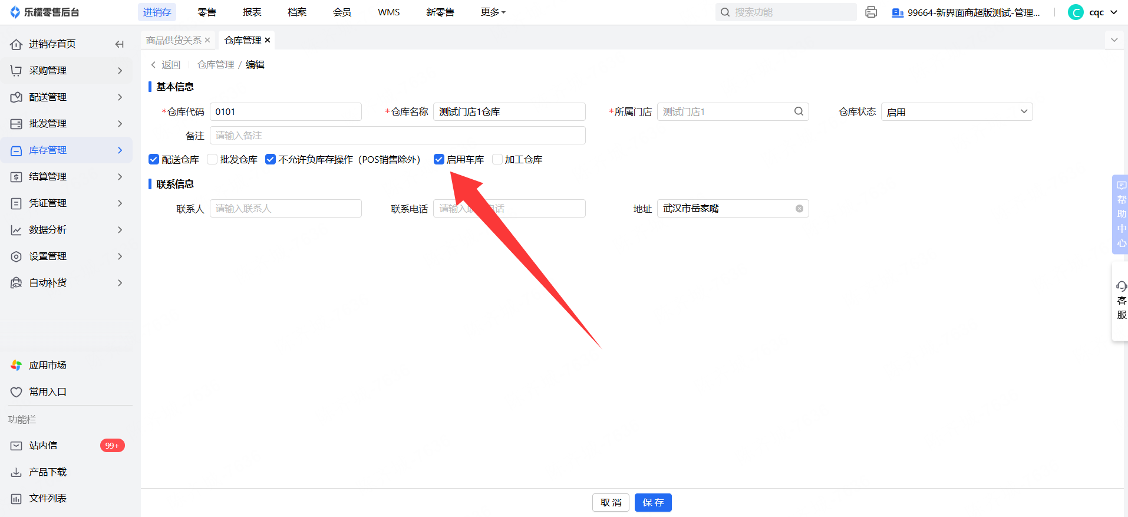This screenshot has height=517, width=1128.
Task: Open 应用市场 via its colorful icon
Action: tap(17, 365)
